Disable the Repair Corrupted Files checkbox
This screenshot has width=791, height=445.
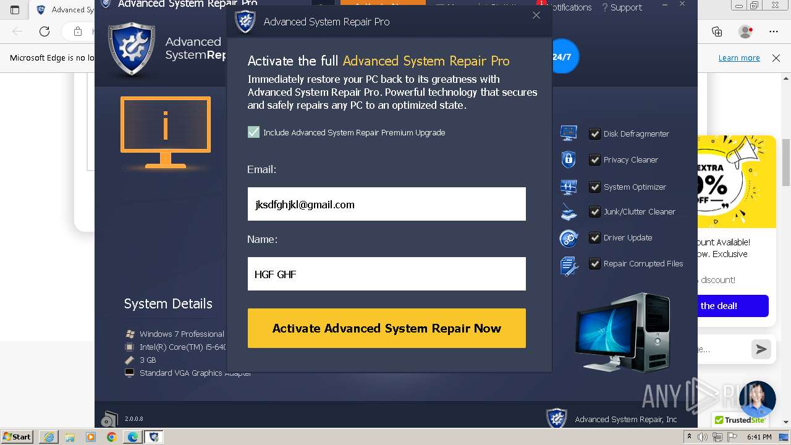pos(594,263)
